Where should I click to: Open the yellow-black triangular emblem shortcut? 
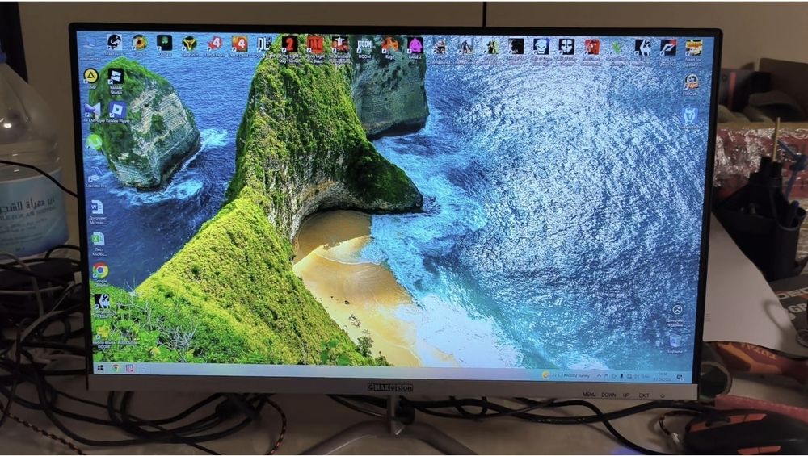click(x=190, y=45)
